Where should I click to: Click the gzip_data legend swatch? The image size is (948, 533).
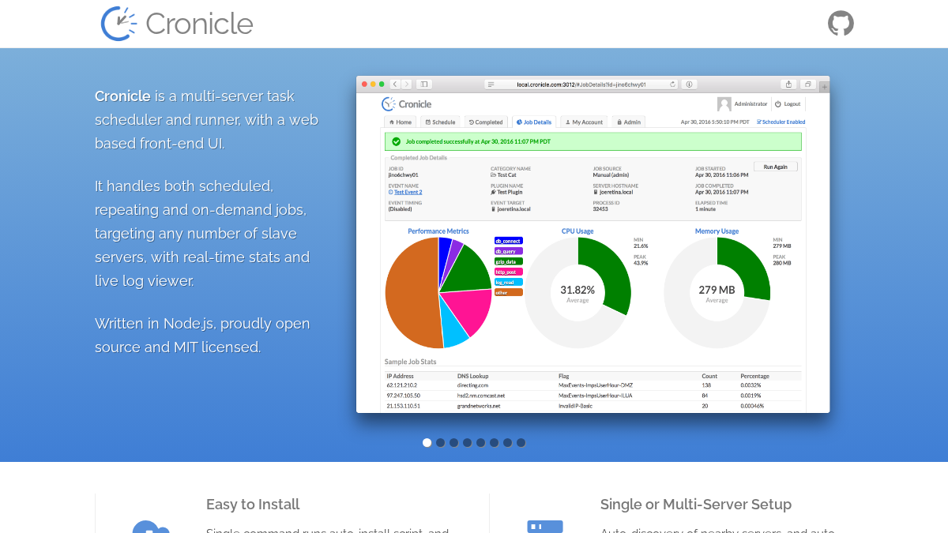pyautogui.click(x=508, y=261)
